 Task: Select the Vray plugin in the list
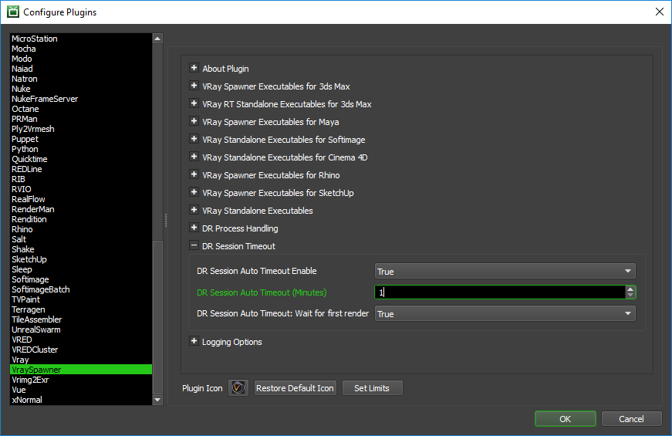coord(20,360)
